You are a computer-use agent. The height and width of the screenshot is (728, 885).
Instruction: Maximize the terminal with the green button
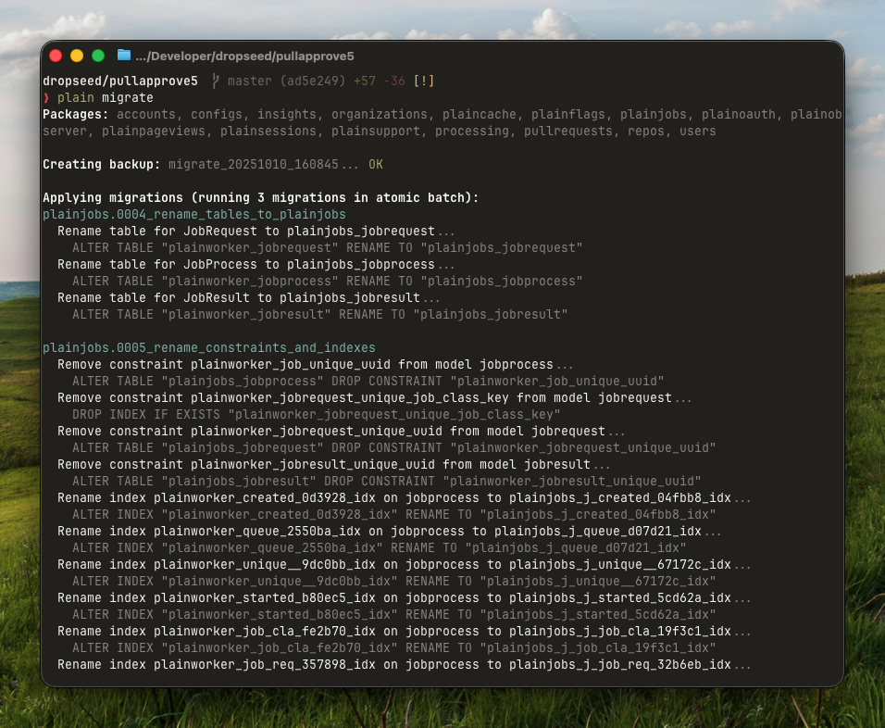click(98, 56)
